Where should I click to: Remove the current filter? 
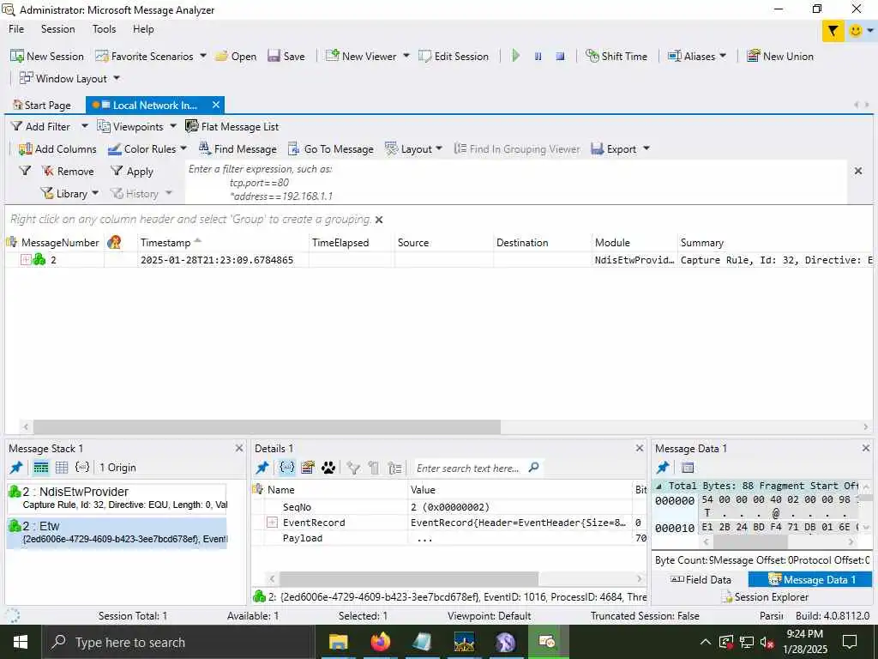click(69, 172)
